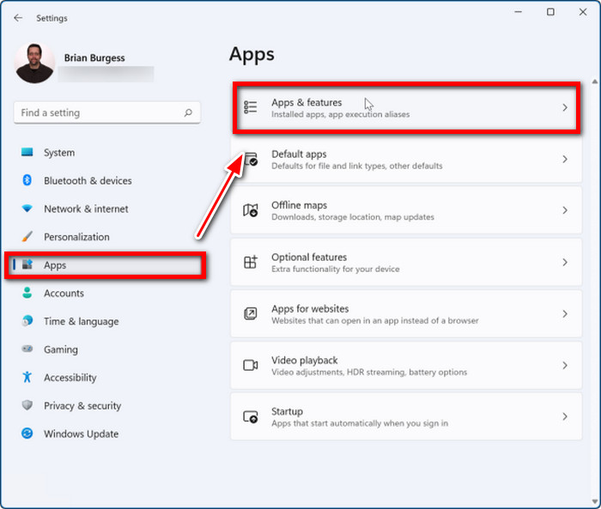The image size is (601, 509).
Task: Click 'Extra functionality for your device' text
Action: pos(336,269)
